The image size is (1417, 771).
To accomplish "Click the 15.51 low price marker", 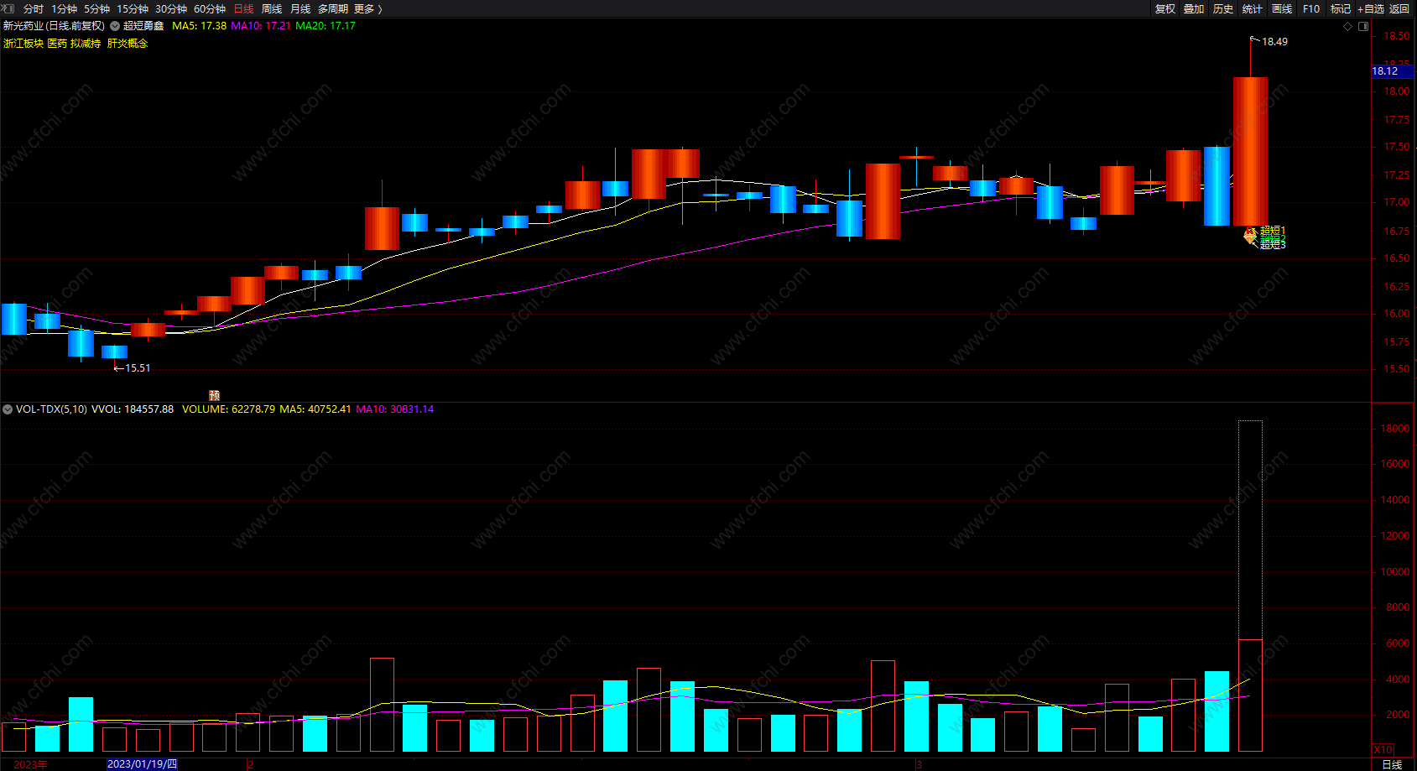I will point(138,368).
